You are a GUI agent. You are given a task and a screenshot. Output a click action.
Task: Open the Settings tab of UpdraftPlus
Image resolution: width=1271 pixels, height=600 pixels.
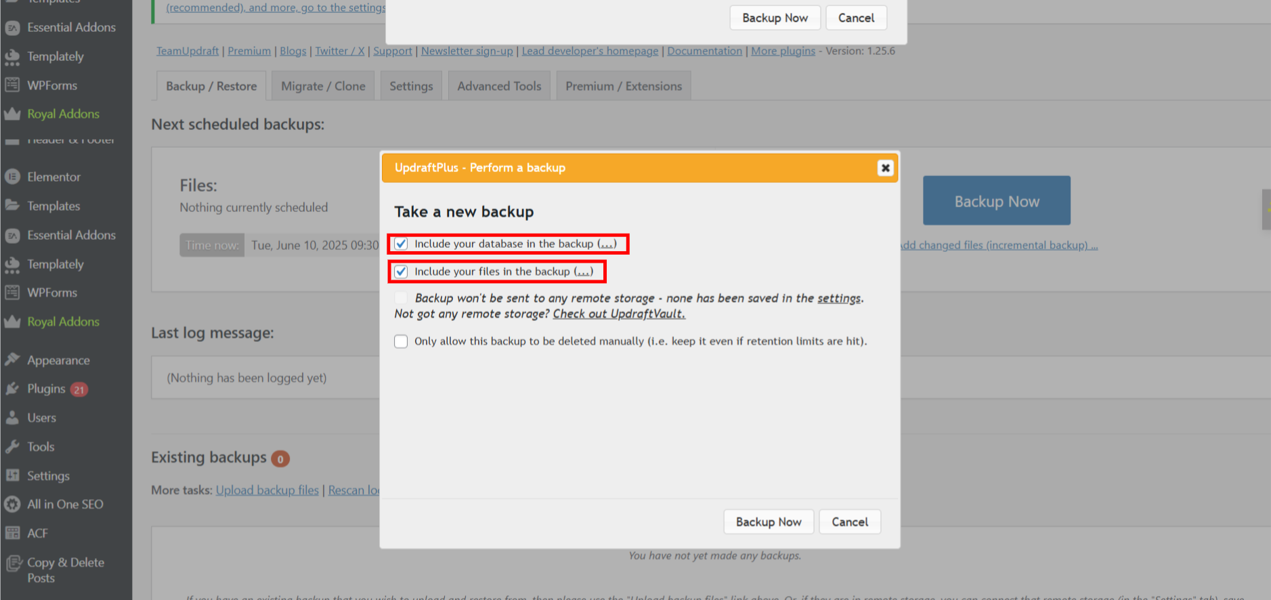(x=411, y=86)
